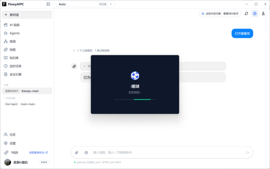Click the 设置 gear icon
This screenshot has height=169, width=270.
coord(6,143)
